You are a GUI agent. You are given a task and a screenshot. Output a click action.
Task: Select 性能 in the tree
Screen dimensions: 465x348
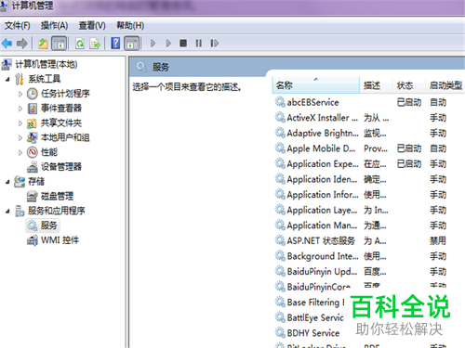[49, 152]
